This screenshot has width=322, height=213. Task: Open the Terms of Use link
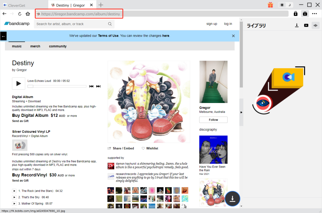pyautogui.click(x=108, y=36)
